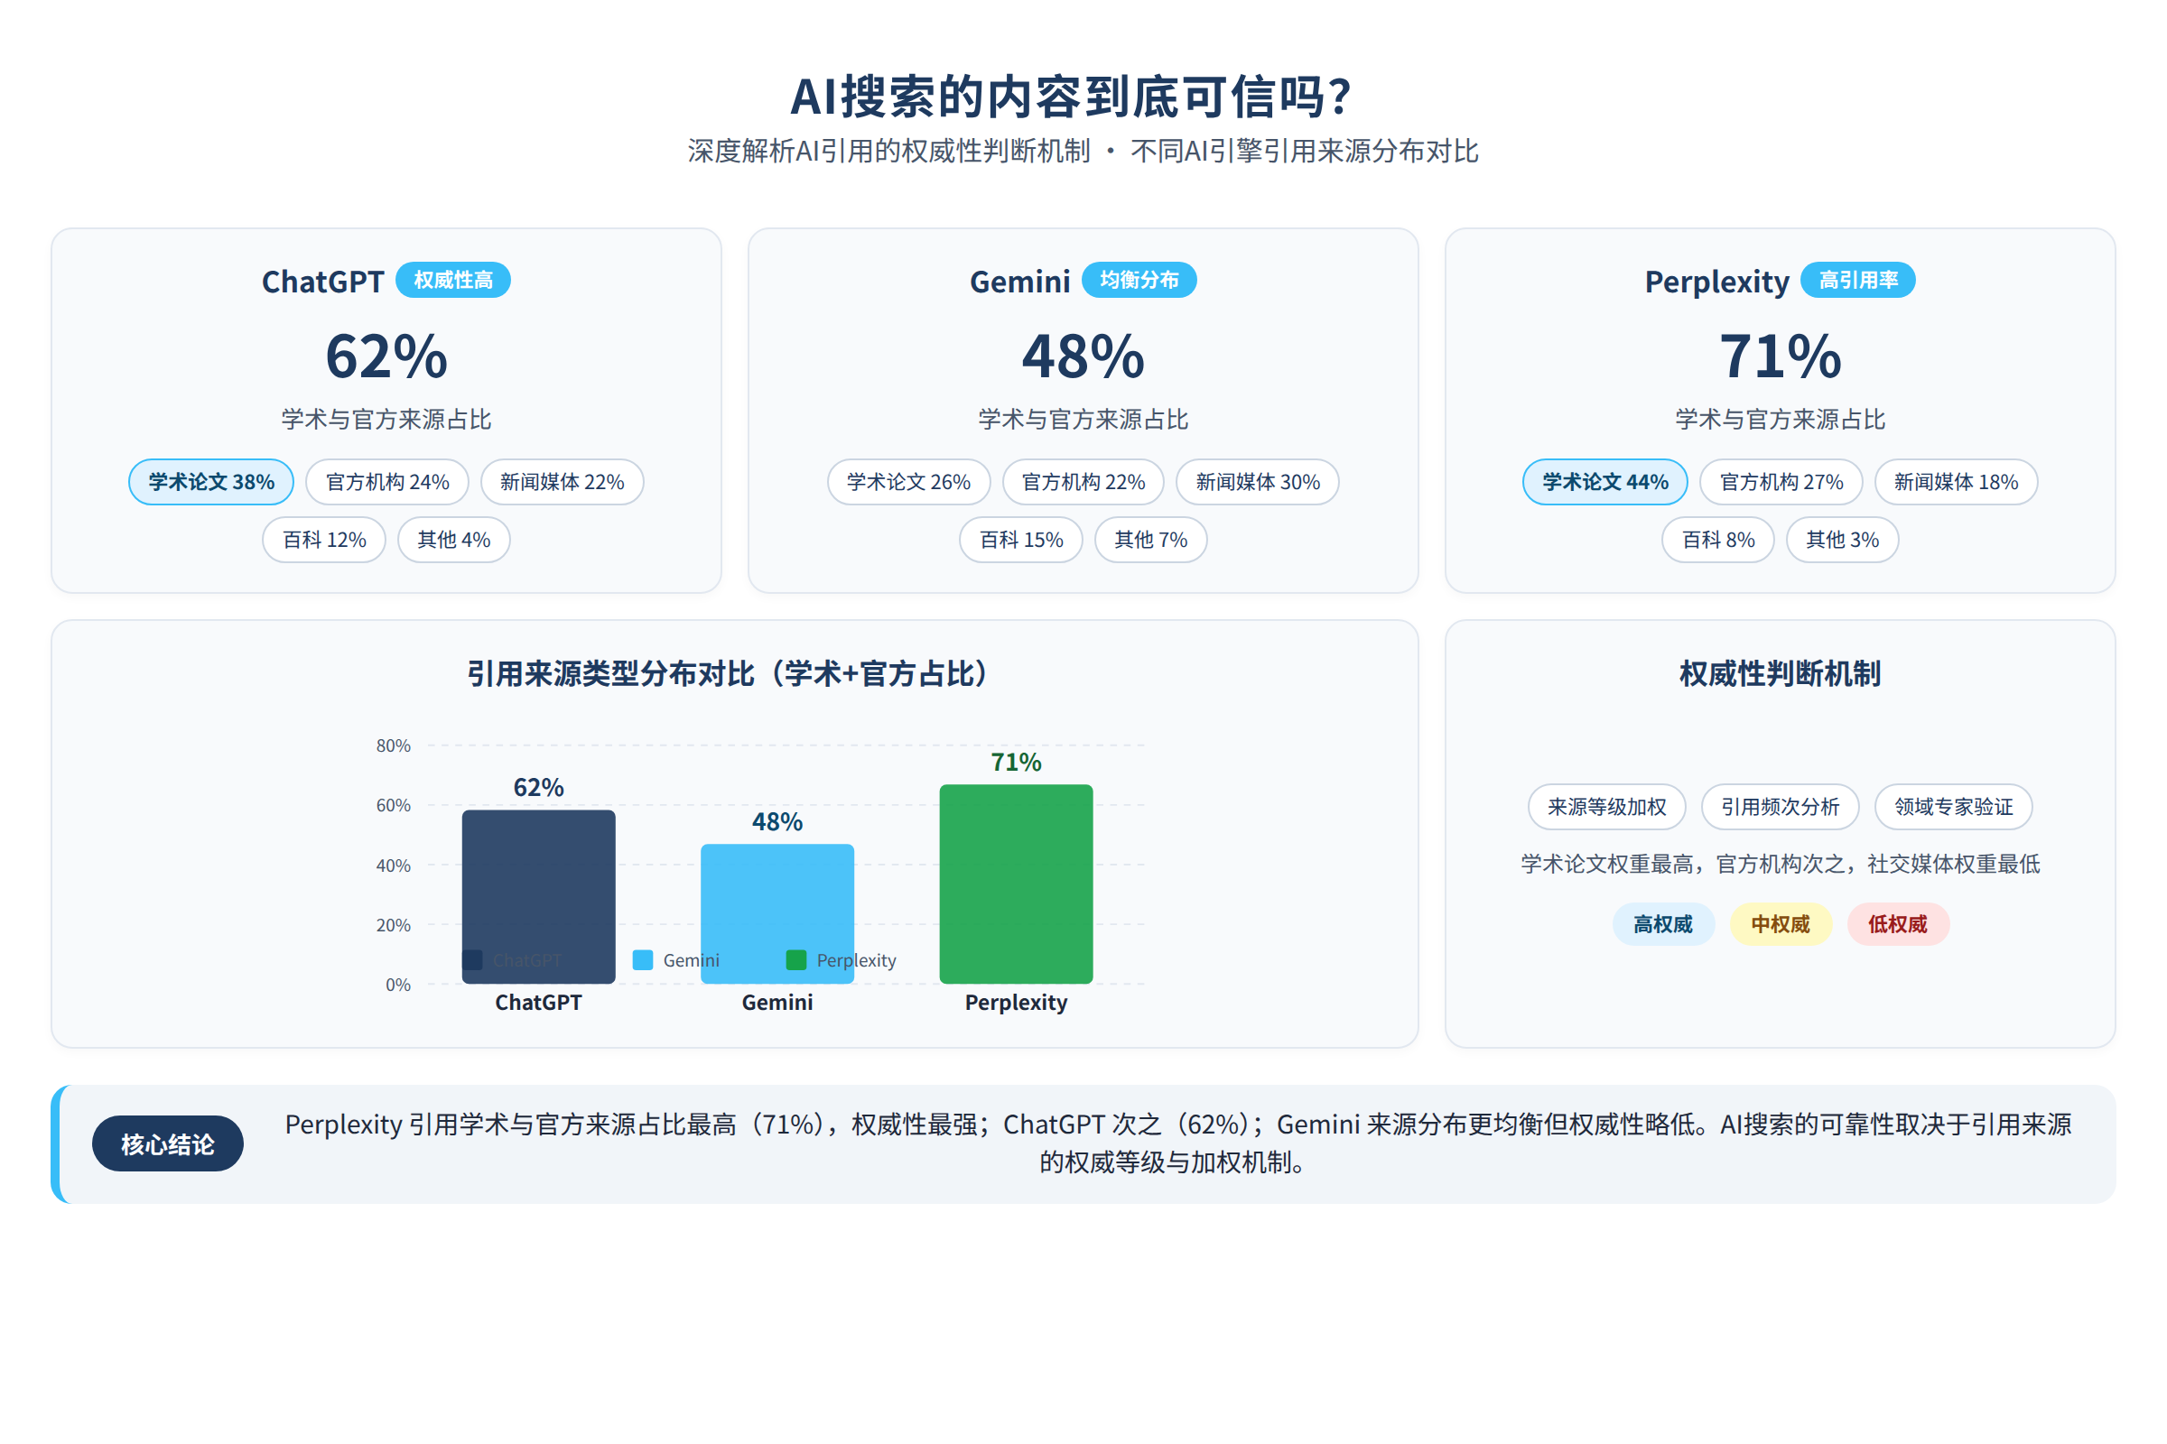Click the dark blue ChatGPT bar
Image resolution: width=2167 pixels, height=1444 pixels.
pyautogui.click(x=538, y=896)
